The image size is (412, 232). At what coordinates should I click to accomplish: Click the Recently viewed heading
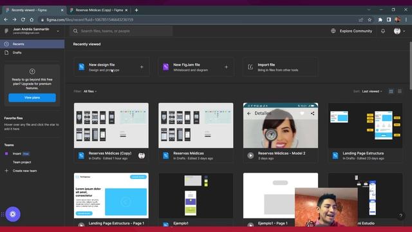(87, 44)
